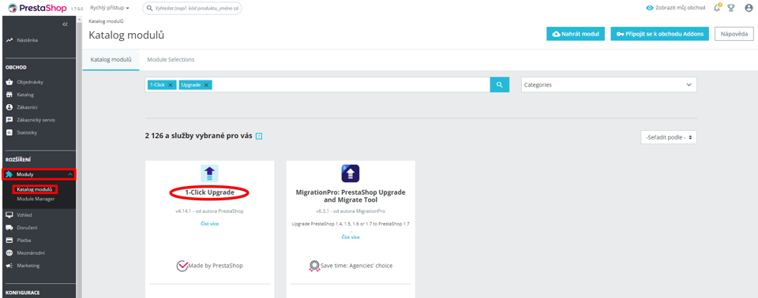758x298 pixels.
Task: Click version text v4.14.1 od autora PrestaShop
Action: tap(209, 211)
